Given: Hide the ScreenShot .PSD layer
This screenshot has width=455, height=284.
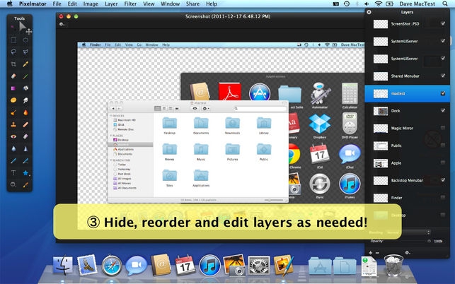Looking at the screenshot, I should point(443,23).
